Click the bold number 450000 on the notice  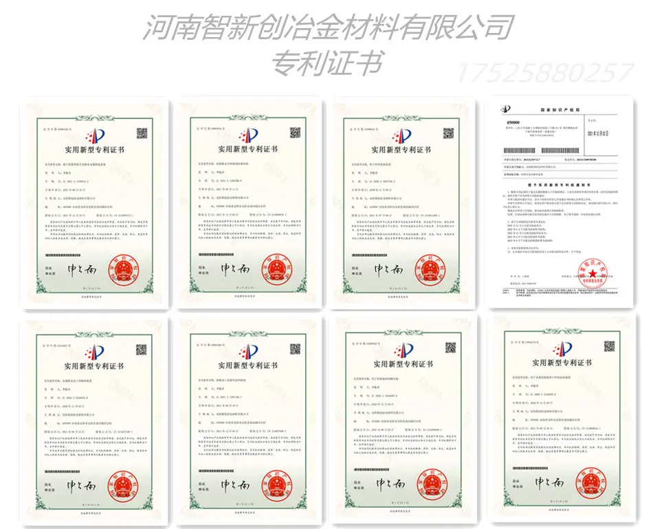point(513,123)
